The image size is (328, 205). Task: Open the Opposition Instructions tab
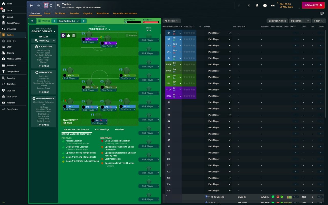[x=125, y=13]
